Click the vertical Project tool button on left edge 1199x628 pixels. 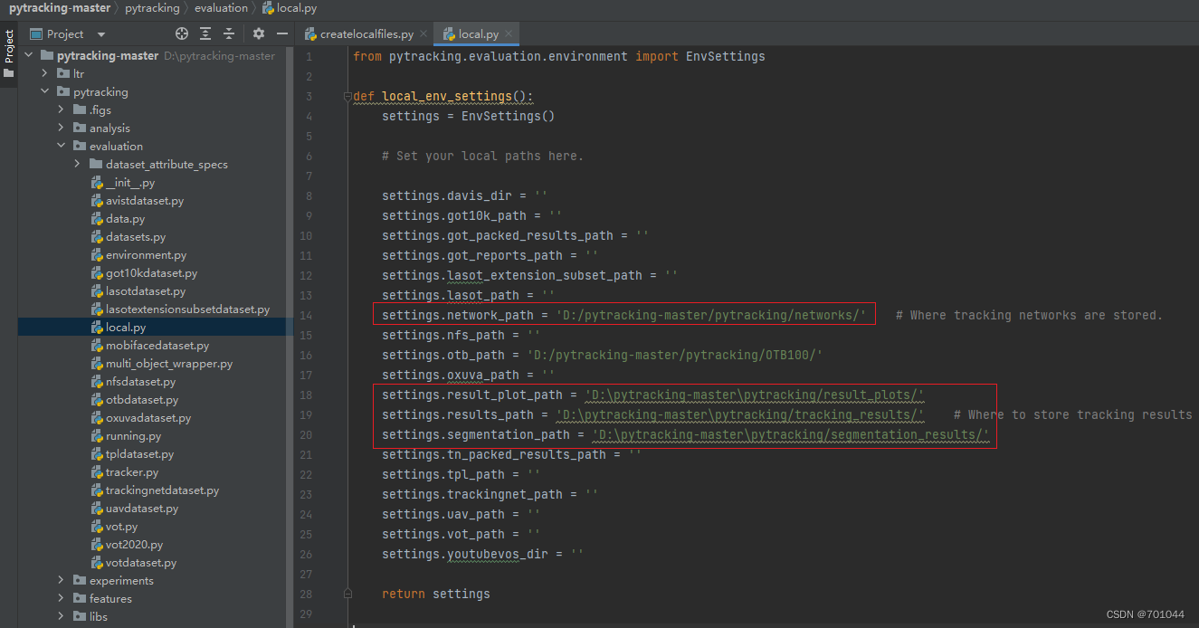[9, 45]
